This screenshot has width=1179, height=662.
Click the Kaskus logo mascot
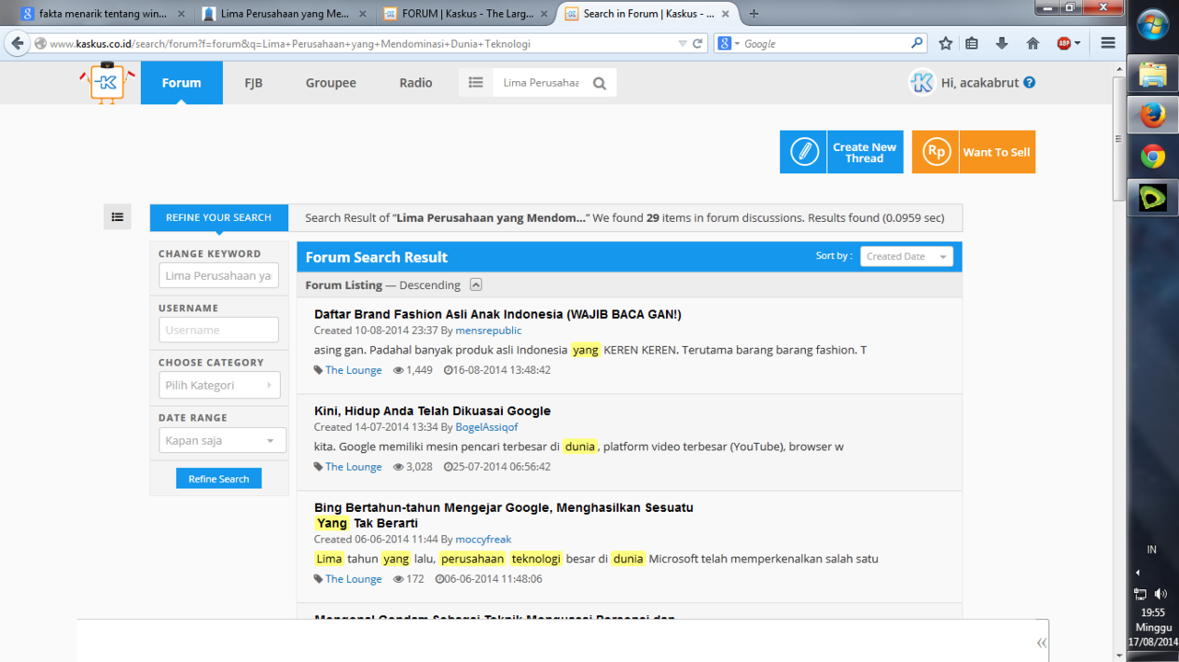[x=107, y=82]
